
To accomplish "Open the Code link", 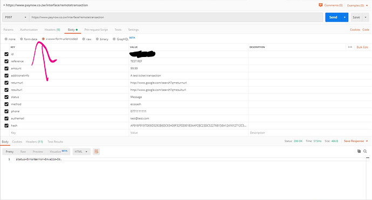I will pos(366,30).
